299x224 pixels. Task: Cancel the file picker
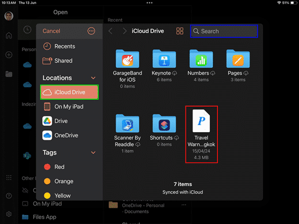(x=51, y=31)
